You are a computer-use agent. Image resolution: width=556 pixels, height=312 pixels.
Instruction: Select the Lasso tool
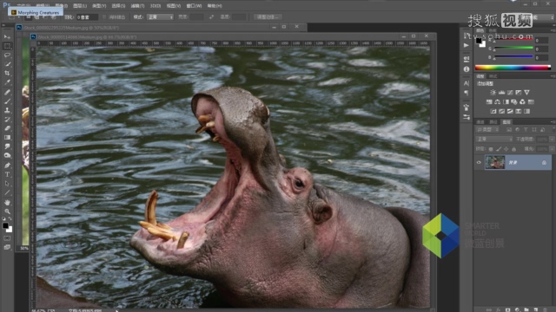7,55
